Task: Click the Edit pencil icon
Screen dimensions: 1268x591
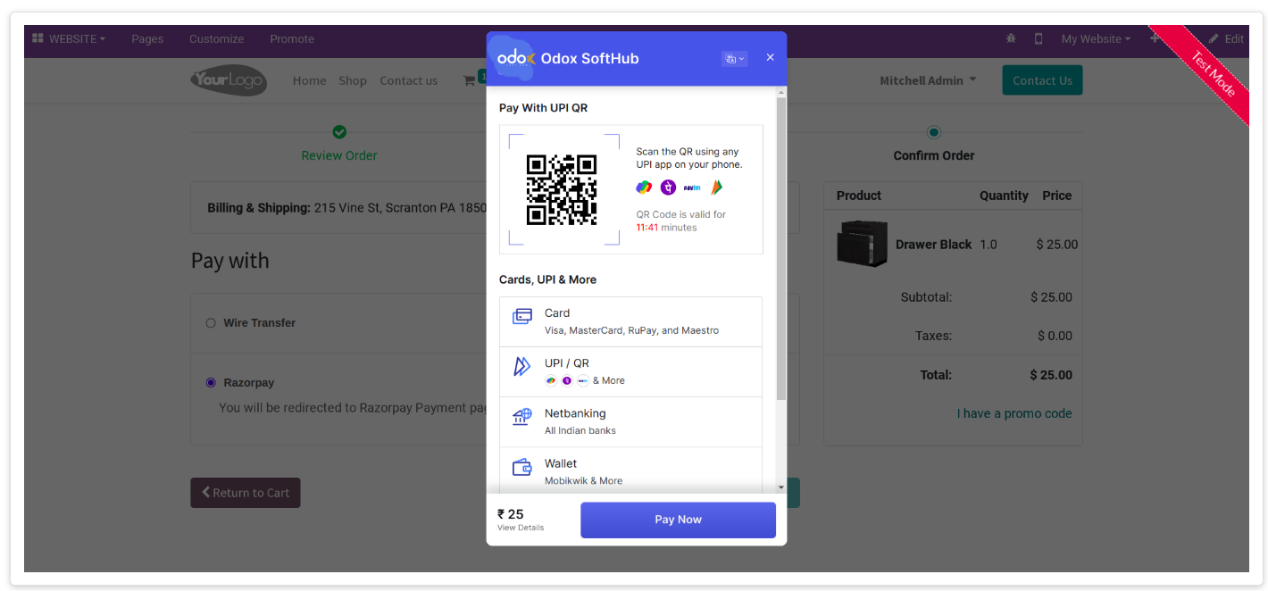Action: click(1214, 38)
